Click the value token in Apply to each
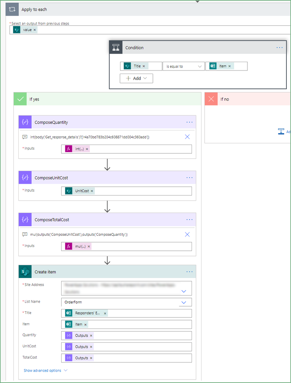The image size is (291, 383). click(x=25, y=30)
